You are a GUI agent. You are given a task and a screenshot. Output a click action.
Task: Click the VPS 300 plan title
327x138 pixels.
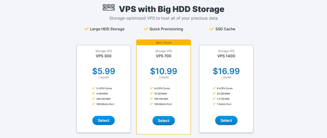click(104, 56)
